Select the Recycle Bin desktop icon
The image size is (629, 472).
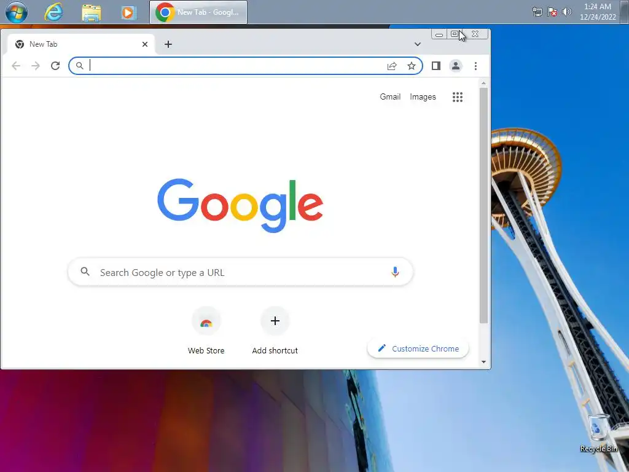pyautogui.click(x=598, y=433)
